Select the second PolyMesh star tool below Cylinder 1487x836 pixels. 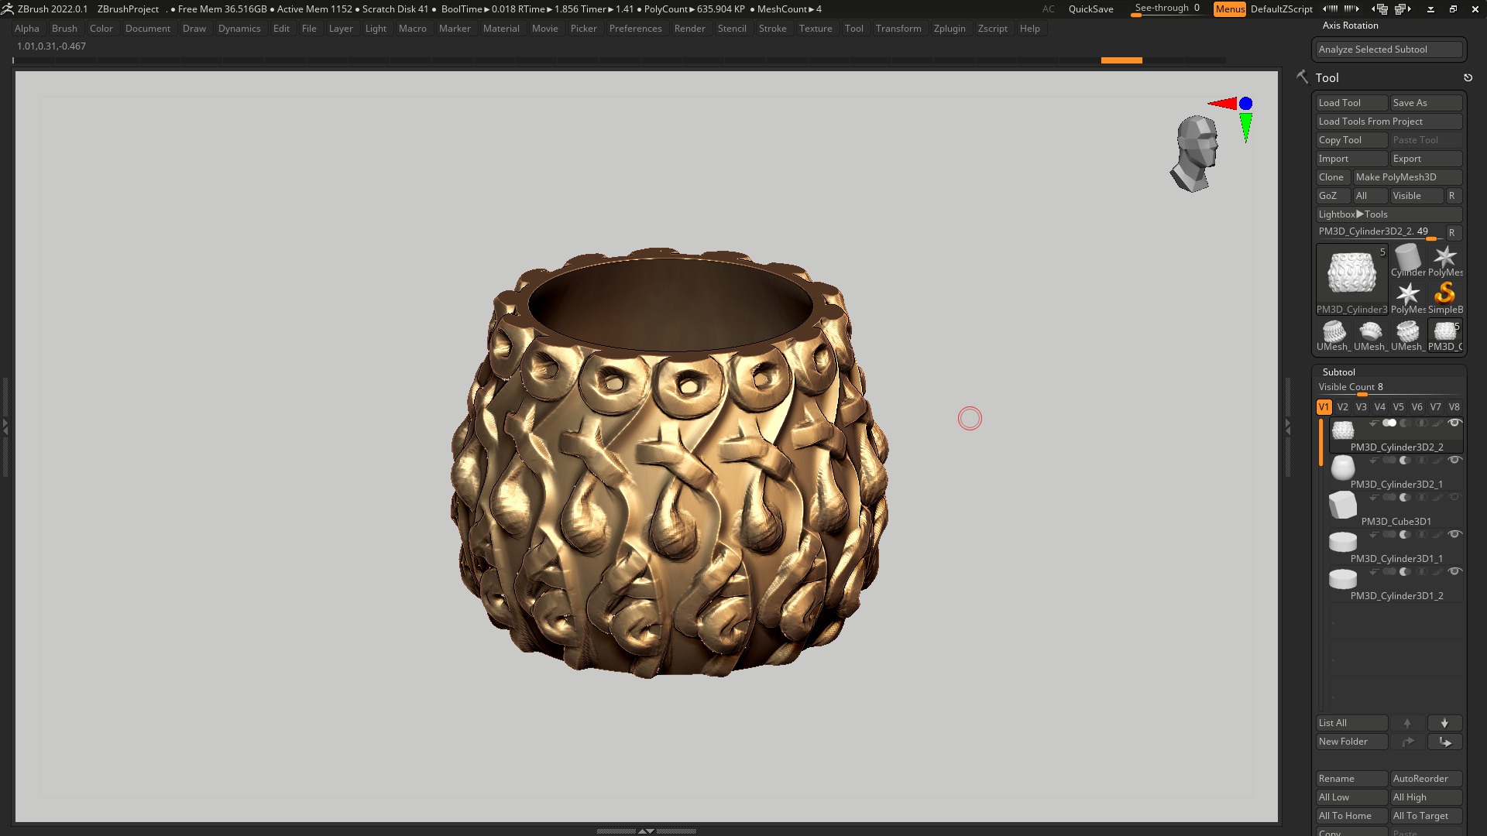pyautogui.click(x=1408, y=297)
